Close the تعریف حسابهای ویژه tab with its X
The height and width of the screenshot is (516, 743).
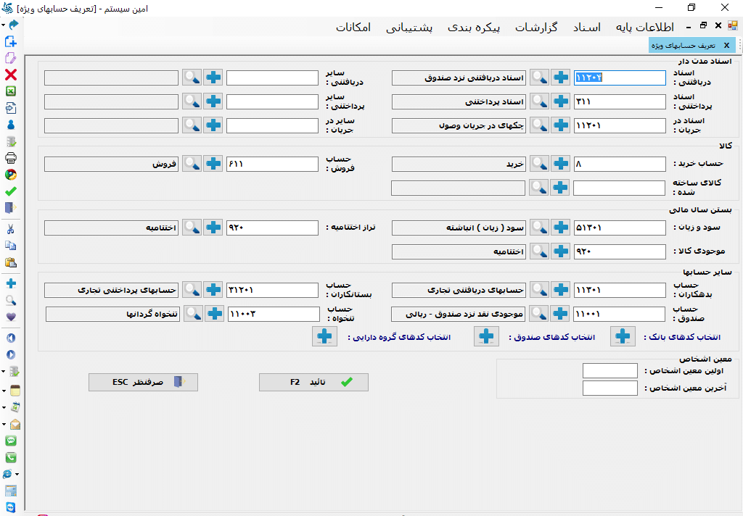(x=726, y=44)
